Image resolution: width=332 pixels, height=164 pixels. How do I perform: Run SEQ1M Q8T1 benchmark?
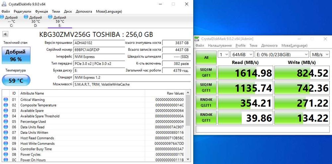(206, 73)
